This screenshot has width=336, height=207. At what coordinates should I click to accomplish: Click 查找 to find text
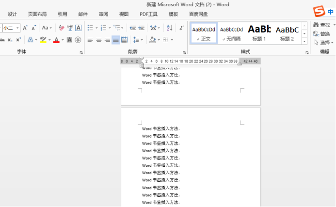(321, 25)
